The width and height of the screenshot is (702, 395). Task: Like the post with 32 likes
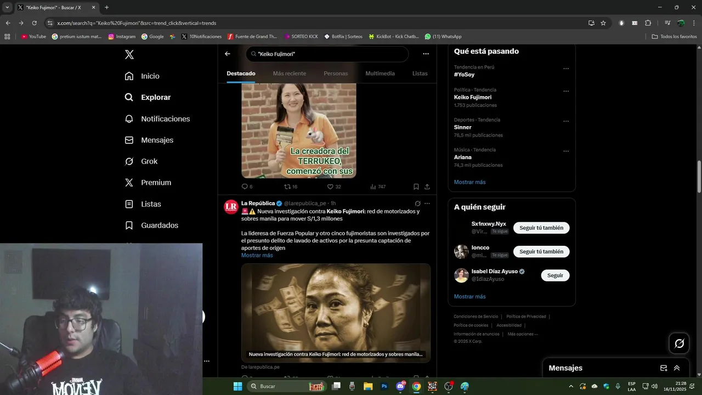pos(334,187)
